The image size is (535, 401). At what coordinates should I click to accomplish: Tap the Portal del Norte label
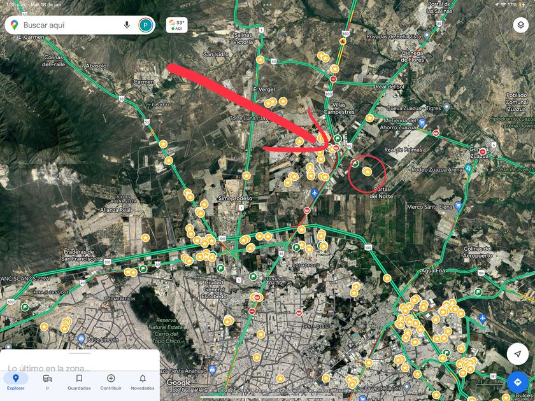click(381, 193)
